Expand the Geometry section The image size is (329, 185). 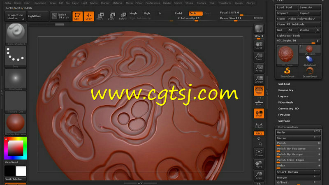pyautogui.click(x=286, y=90)
